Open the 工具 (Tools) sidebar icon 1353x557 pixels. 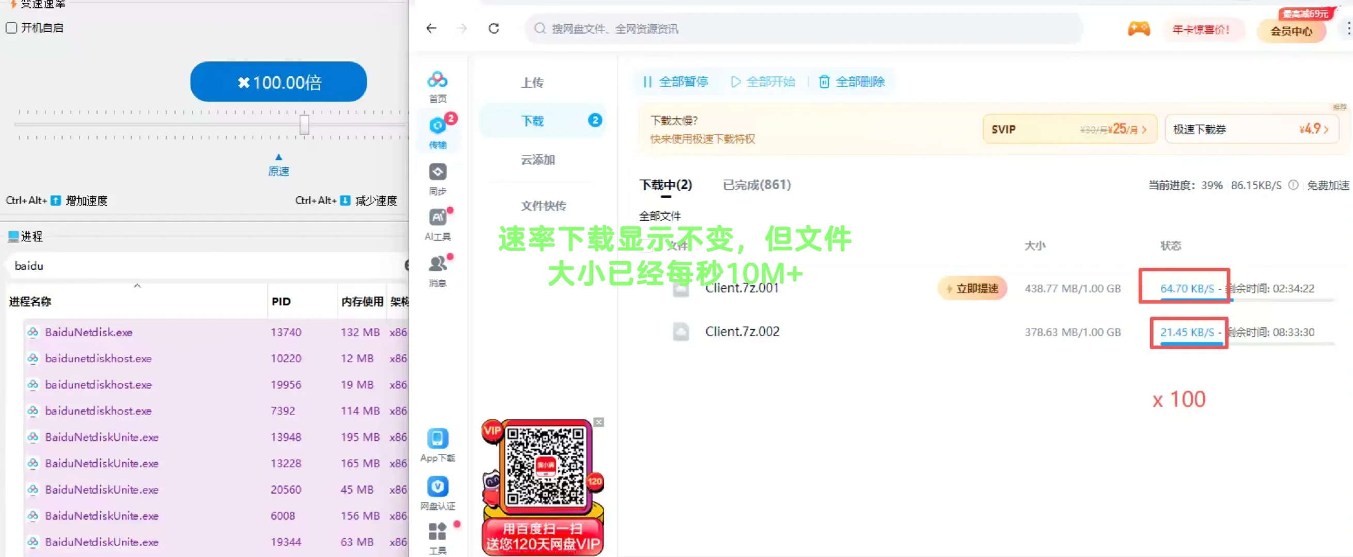tap(437, 535)
